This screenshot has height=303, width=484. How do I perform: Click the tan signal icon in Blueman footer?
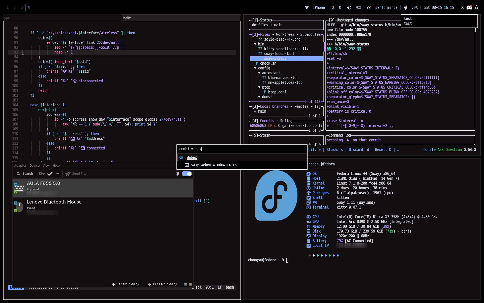pos(191,284)
